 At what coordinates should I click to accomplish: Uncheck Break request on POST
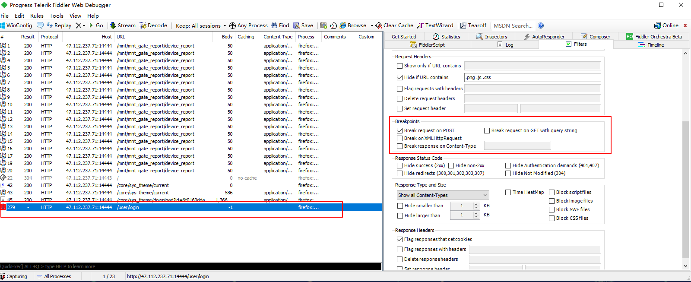click(399, 130)
